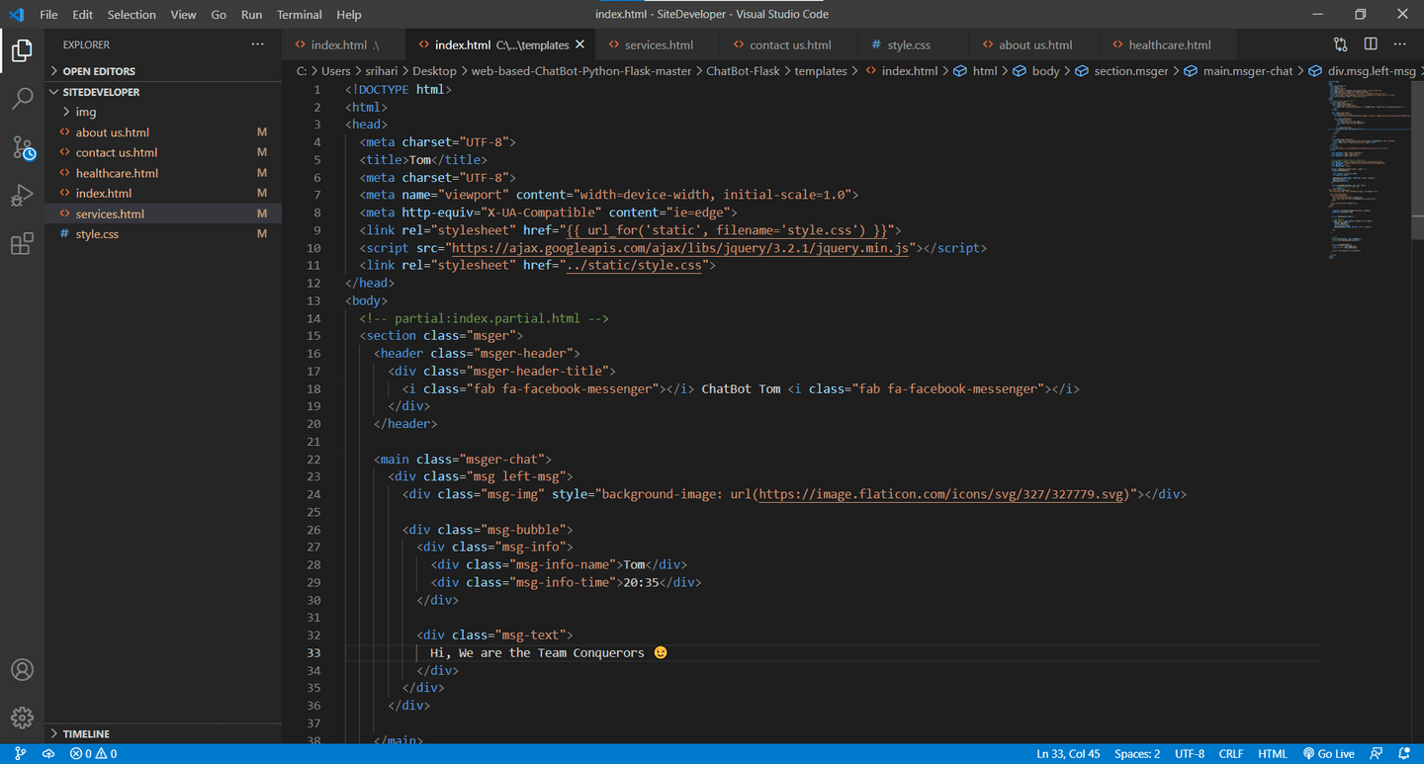This screenshot has width=1424, height=764.
Task: Close the active index.html templates tab
Action: (580, 44)
